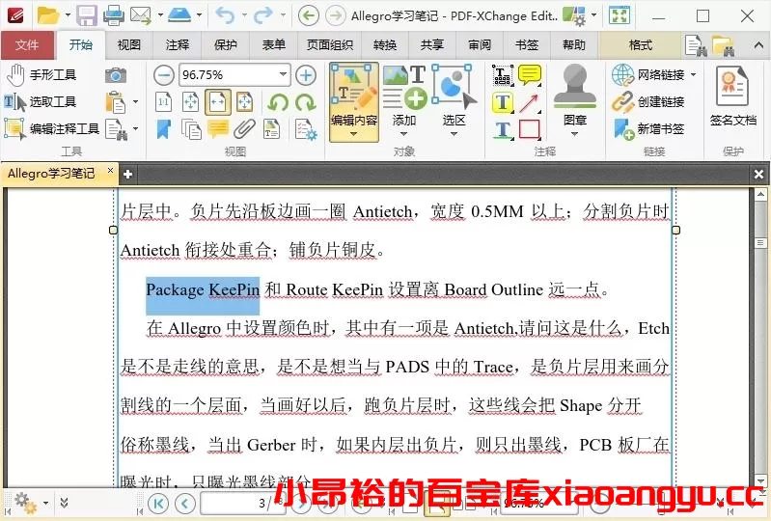The height and width of the screenshot is (521, 771).
Task: Open the paste clipboard dropdown arrow
Action: tap(135, 102)
